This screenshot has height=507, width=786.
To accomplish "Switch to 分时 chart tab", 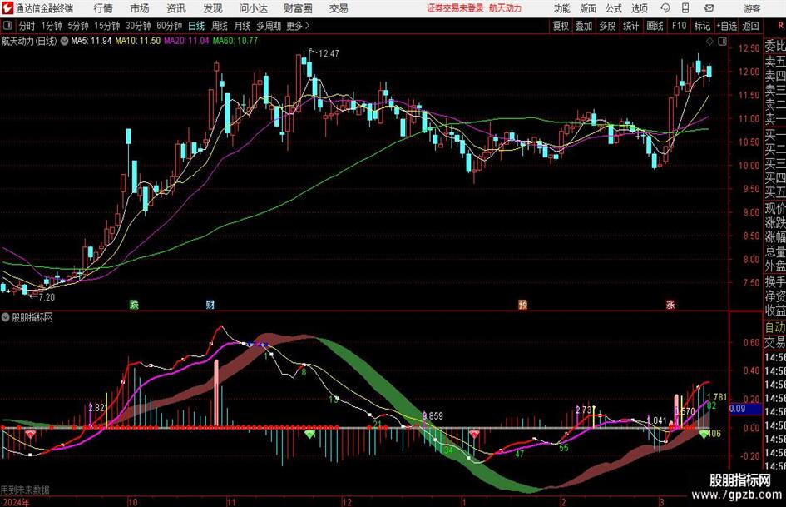I will pyautogui.click(x=27, y=26).
